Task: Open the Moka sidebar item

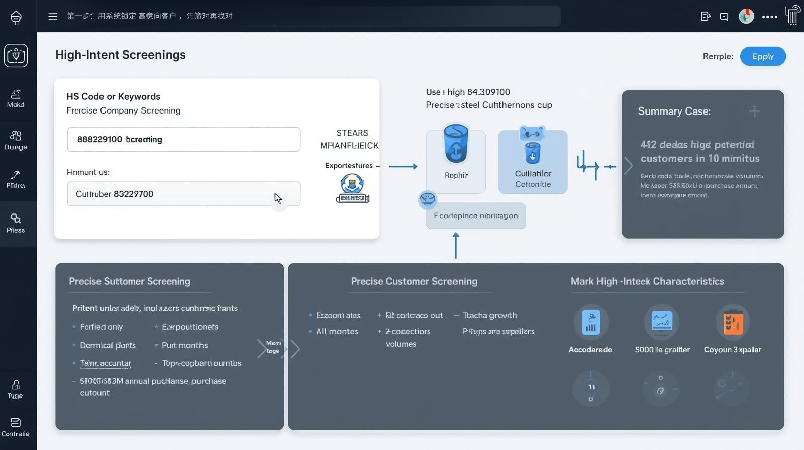Action: click(16, 98)
